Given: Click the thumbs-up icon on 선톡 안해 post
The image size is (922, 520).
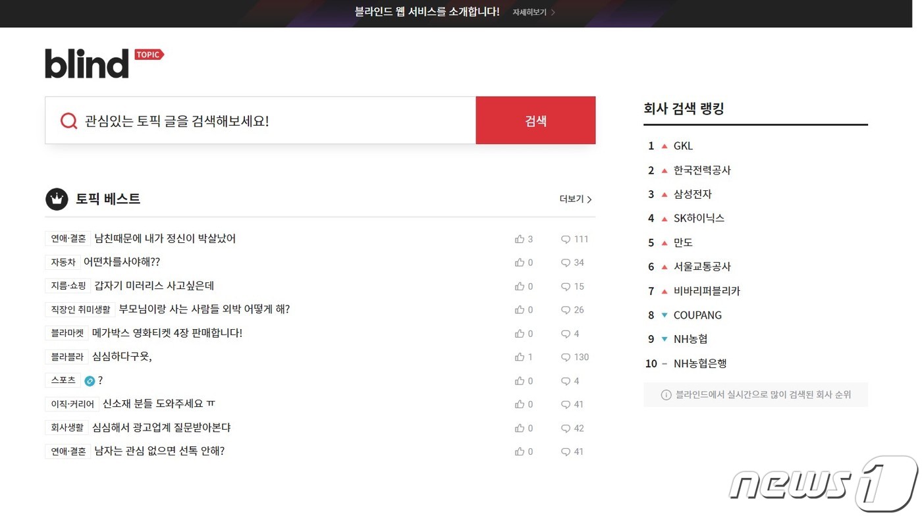Looking at the screenshot, I should click(x=520, y=452).
